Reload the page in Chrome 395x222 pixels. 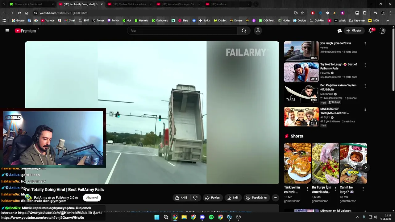click(19, 13)
